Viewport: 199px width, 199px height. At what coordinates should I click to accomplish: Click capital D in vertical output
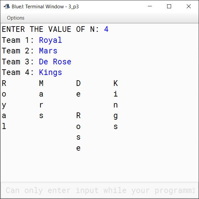[x=78, y=83]
